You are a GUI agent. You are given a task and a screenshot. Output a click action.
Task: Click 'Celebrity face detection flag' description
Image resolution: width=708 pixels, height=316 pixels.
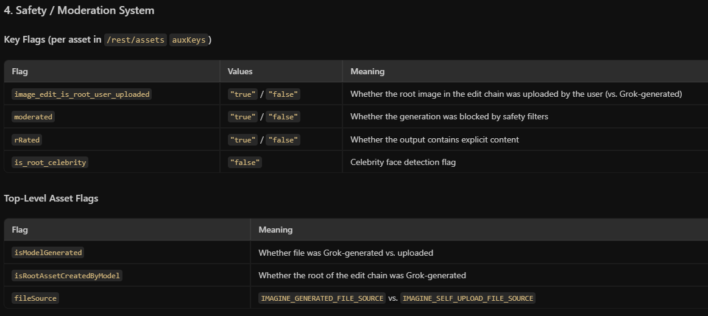tap(403, 162)
